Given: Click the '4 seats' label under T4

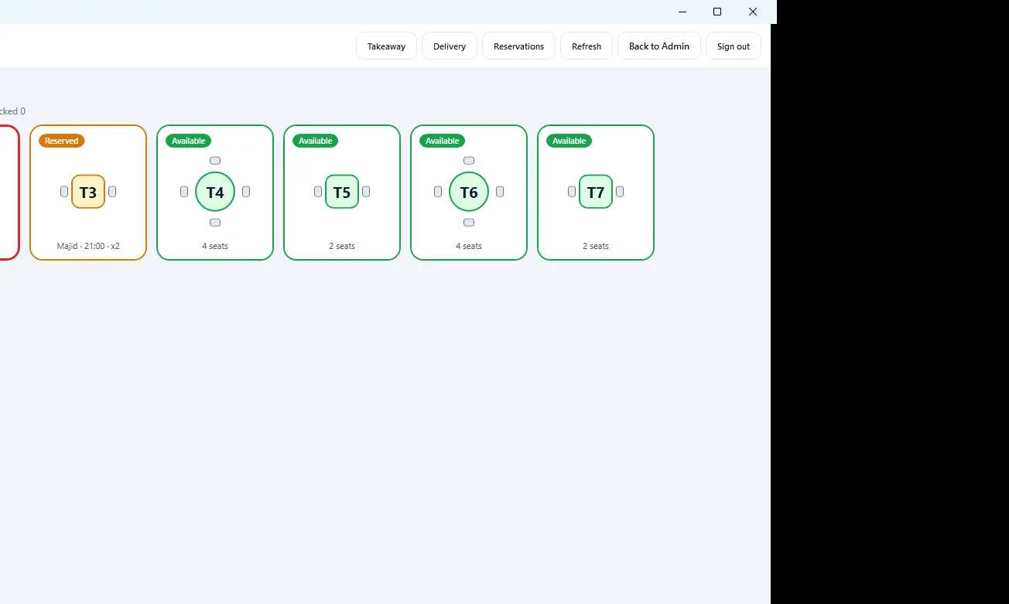Looking at the screenshot, I should coord(215,246).
